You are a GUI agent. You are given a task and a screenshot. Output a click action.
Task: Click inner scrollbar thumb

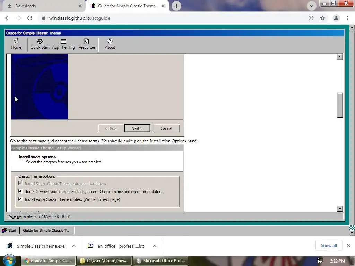[340, 105]
